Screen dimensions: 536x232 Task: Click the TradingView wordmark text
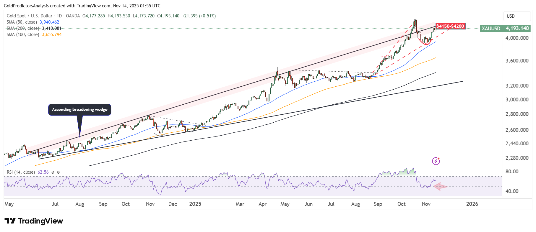[40, 221]
